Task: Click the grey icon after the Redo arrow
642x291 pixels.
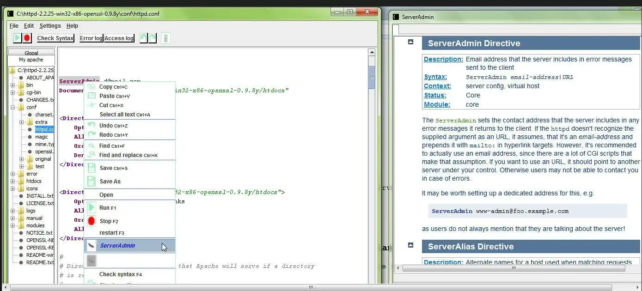Action: (x=166, y=38)
